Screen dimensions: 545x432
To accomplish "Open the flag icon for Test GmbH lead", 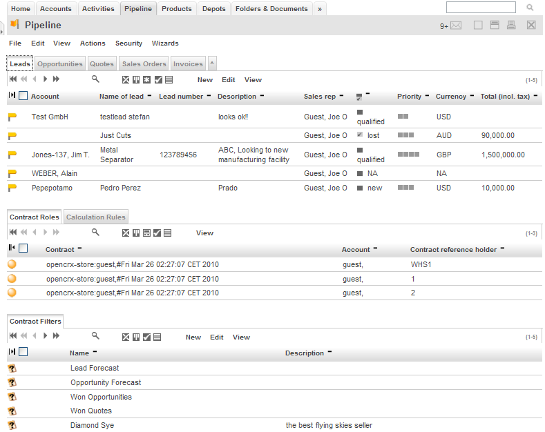I will (x=12, y=117).
